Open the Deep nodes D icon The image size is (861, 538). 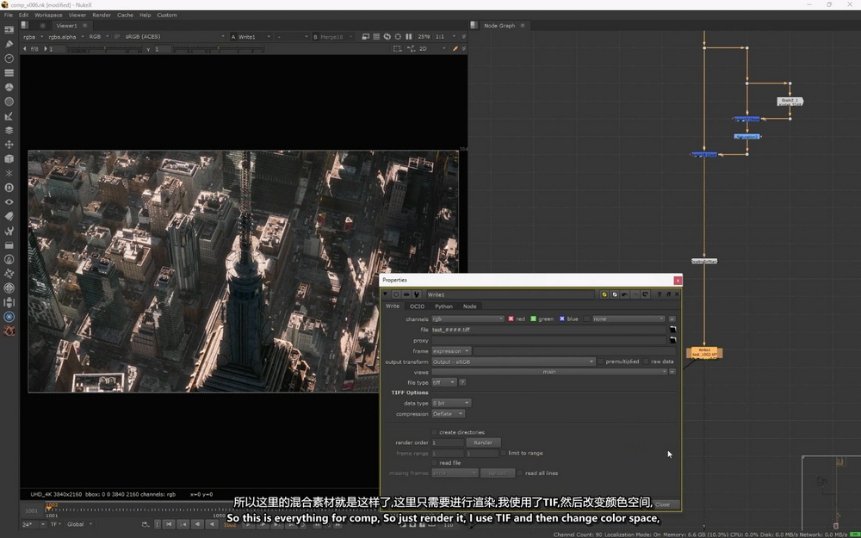click(9, 187)
